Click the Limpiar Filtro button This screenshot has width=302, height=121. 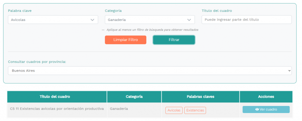point(126,40)
